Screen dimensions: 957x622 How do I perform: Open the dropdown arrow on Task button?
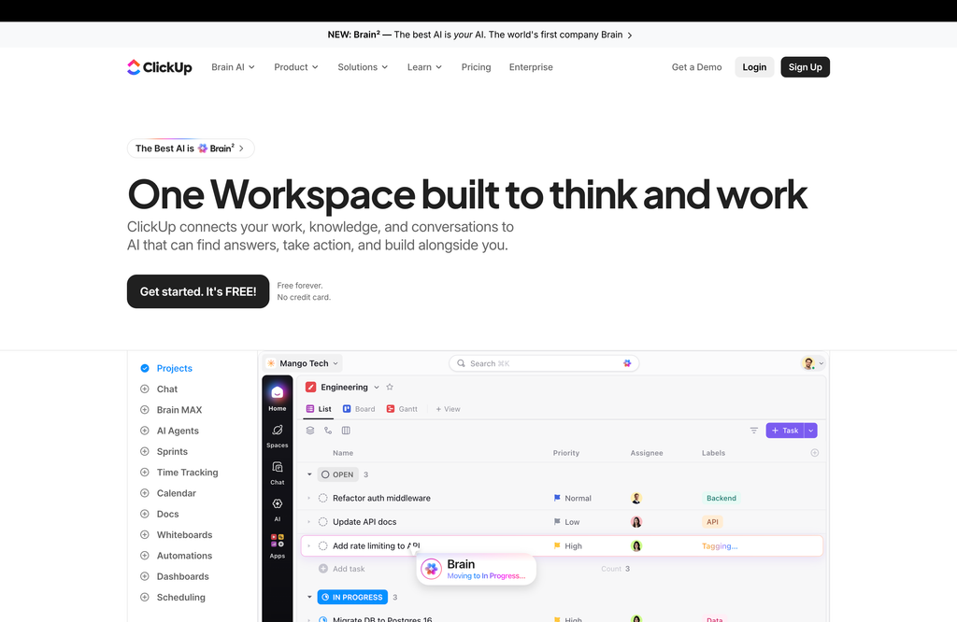[x=810, y=431]
